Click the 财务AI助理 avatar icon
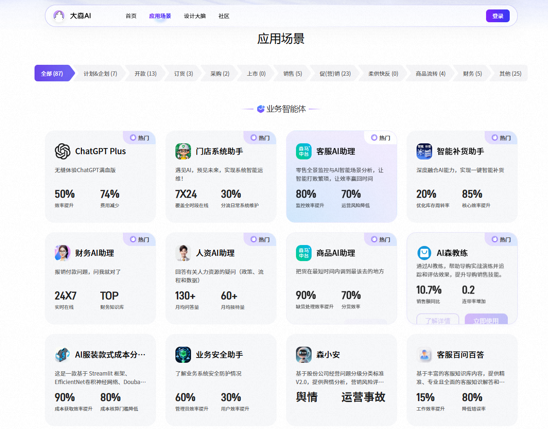This screenshot has height=429, width=548. (62, 253)
